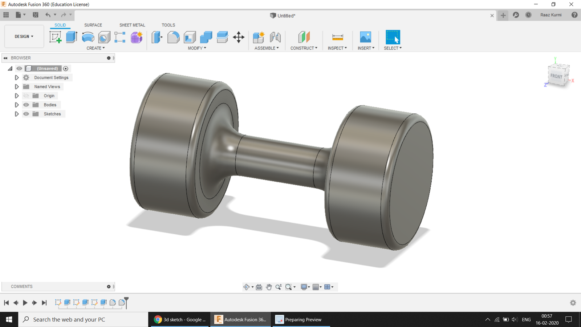Collapse the Unsaved root component
The width and height of the screenshot is (581, 327).
pyautogui.click(x=10, y=68)
